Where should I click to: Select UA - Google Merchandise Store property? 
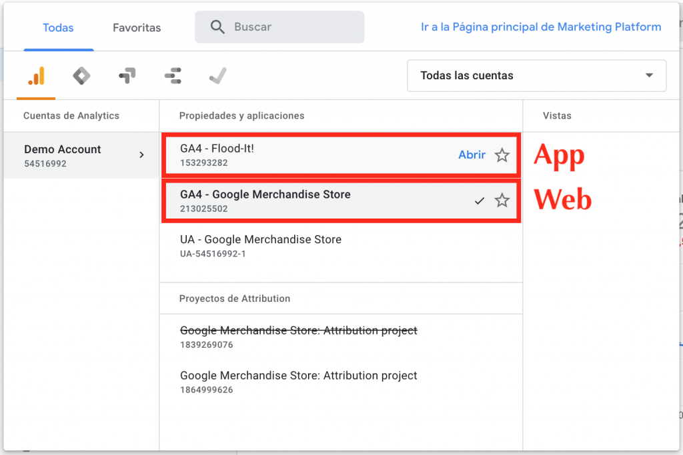(x=341, y=246)
